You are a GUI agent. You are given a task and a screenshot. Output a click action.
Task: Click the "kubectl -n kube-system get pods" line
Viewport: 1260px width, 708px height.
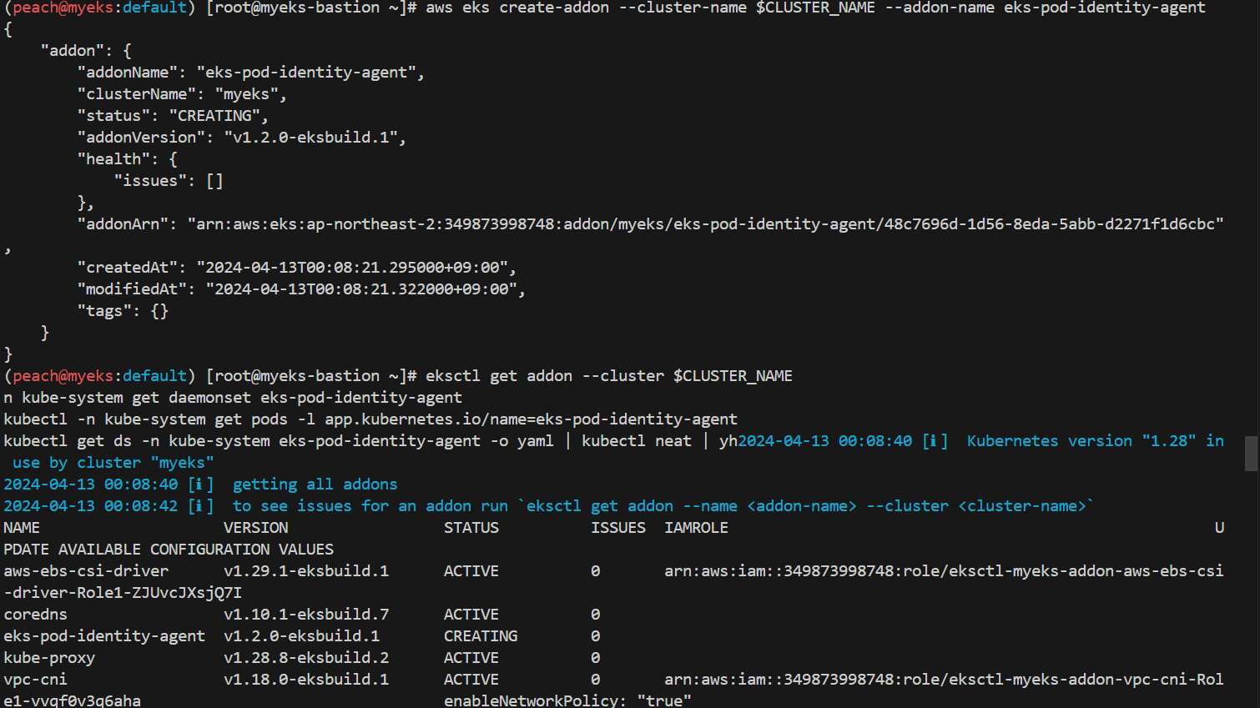tap(370, 419)
